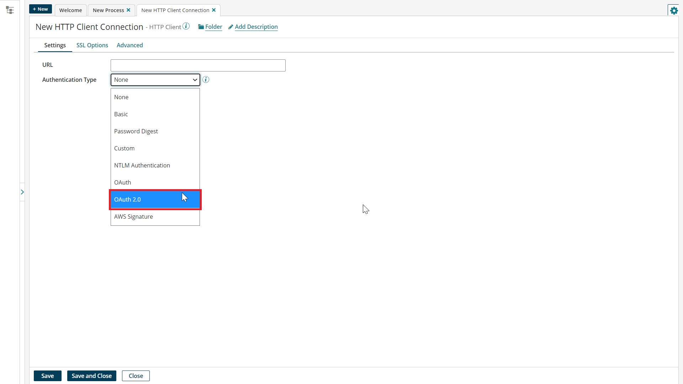683x384 pixels.
Task: Close the New HTTP Client Connection tab
Action: click(x=214, y=10)
